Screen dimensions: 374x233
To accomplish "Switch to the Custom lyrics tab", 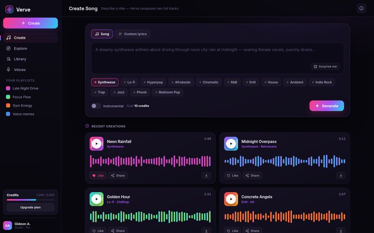I will [x=132, y=34].
